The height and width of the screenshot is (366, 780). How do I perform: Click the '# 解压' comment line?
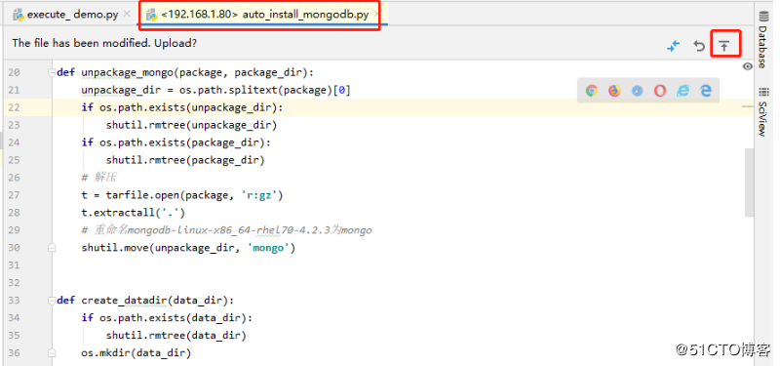[x=99, y=178]
